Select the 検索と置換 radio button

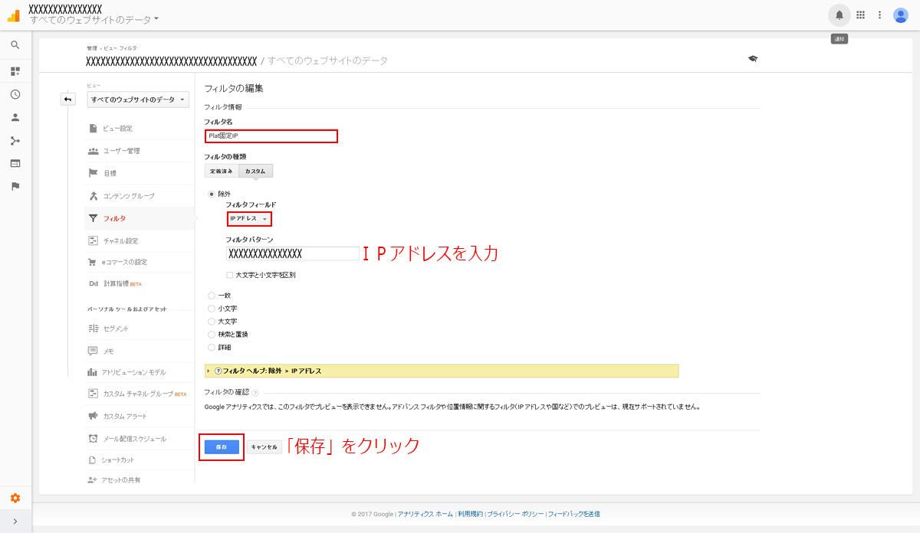212,334
